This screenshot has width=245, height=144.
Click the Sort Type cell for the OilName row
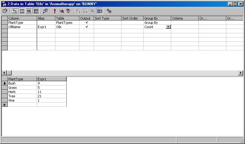click(108, 27)
